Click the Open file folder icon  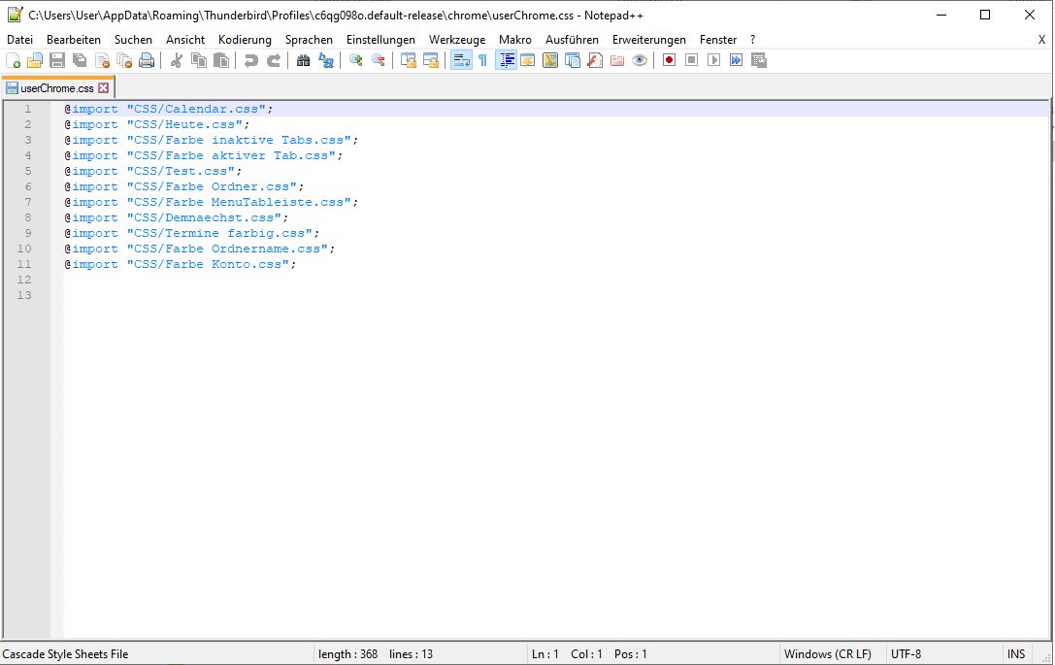click(35, 60)
